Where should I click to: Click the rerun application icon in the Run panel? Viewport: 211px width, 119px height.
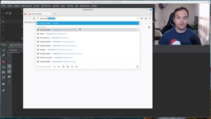[4, 50]
